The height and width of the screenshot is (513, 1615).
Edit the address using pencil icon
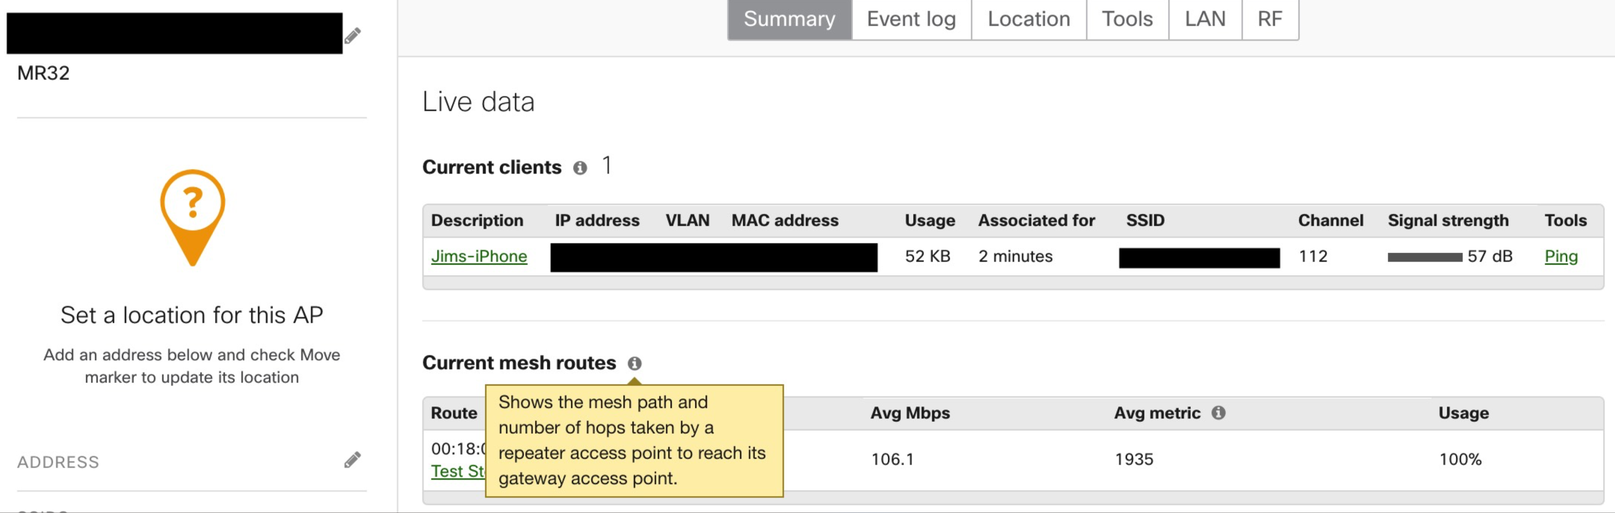(x=352, y=460)
